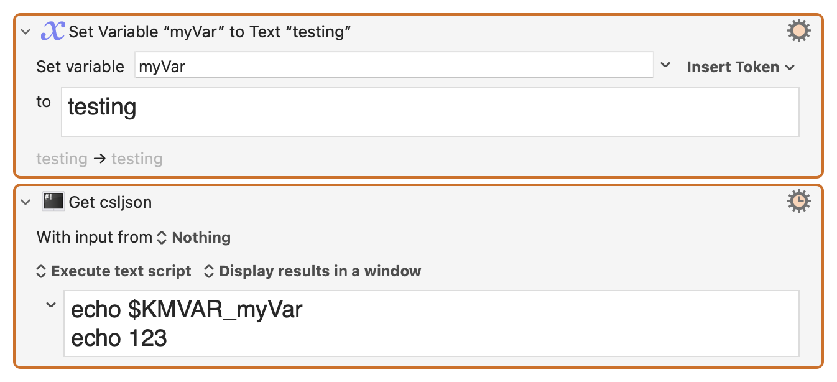Click on the "echo $KMVAR_myVar" script line
This screenshot has height=382, width=837.
coord(187,309)
